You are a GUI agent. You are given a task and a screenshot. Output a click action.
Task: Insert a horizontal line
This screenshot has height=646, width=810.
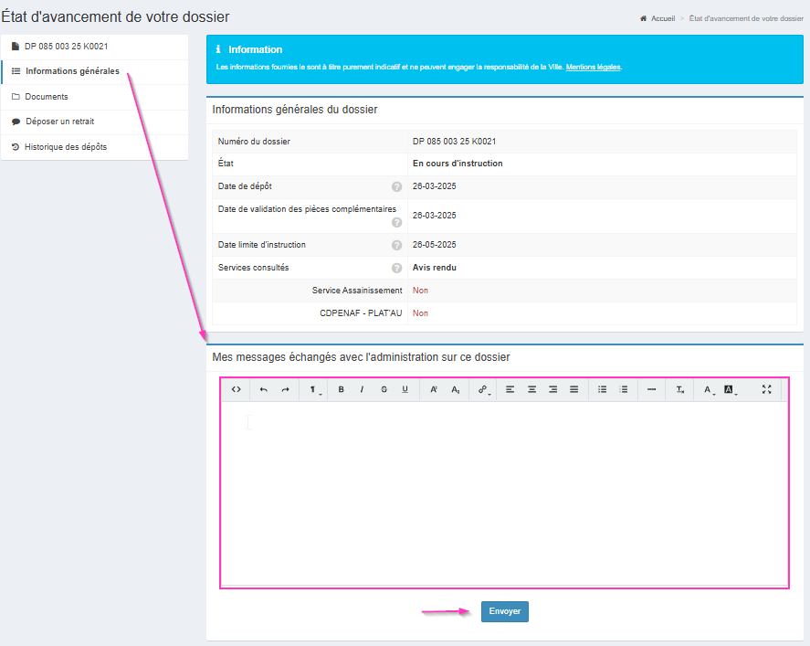(x=651, y=389)
